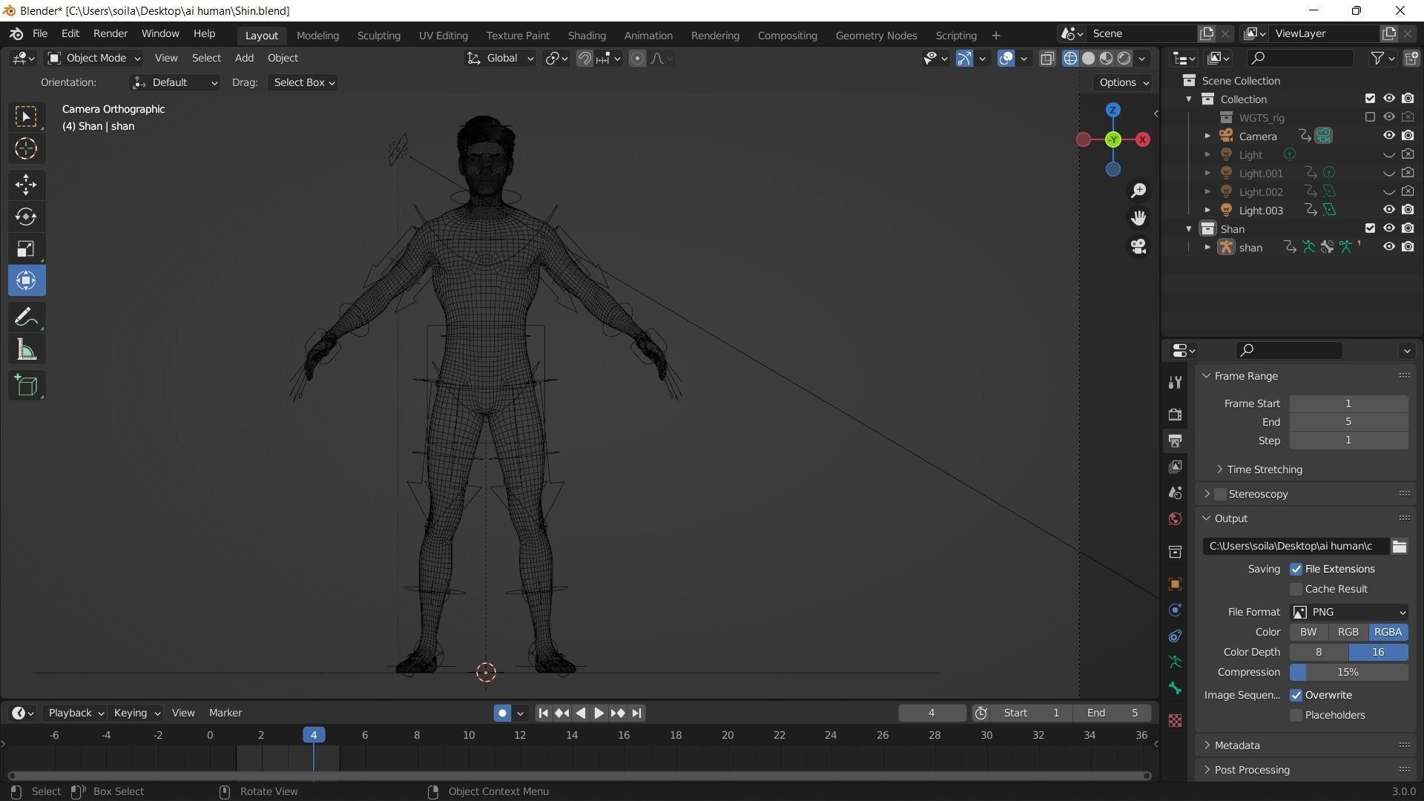Open Drag Select Box dropdown
Image resolution: width=1424 pixels, height=801 pixels.
click(303, 82)
